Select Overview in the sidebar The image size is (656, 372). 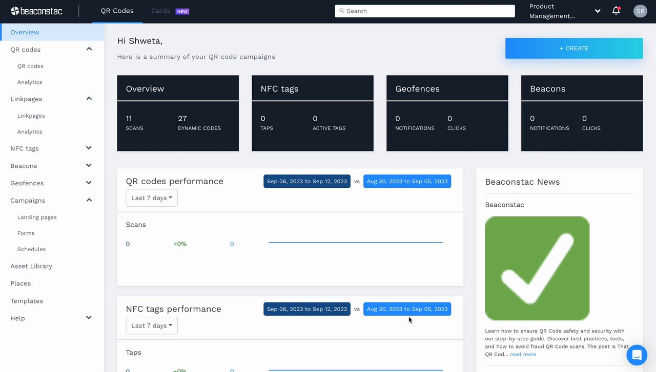(x=52, y=32)
